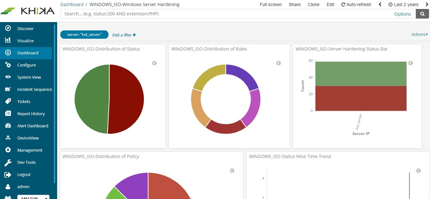This screenshot has width=430, height=199.
Task: Open the Last 2 years time picker
Action: click(403, 4)
